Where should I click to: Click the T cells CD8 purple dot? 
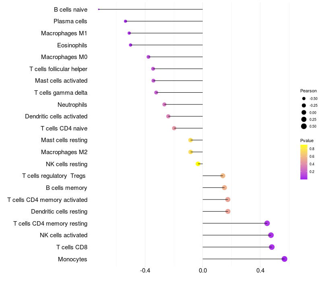tap(272, 247)
